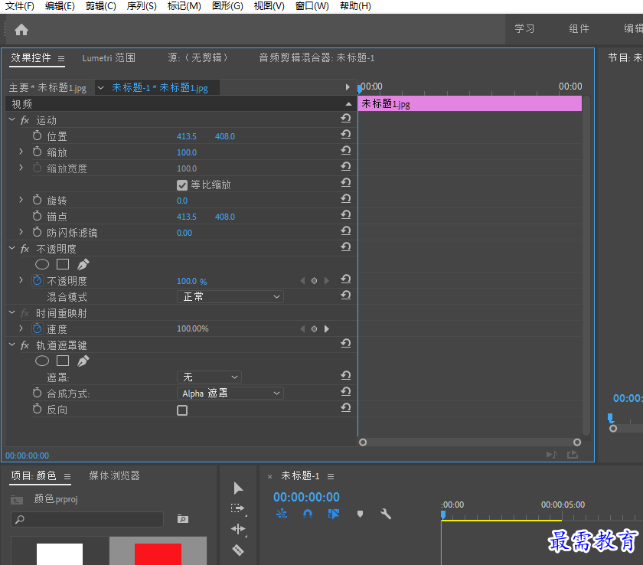
Task: Create rectangle mask under 轨道遮罩键
Action: (62, 361)
